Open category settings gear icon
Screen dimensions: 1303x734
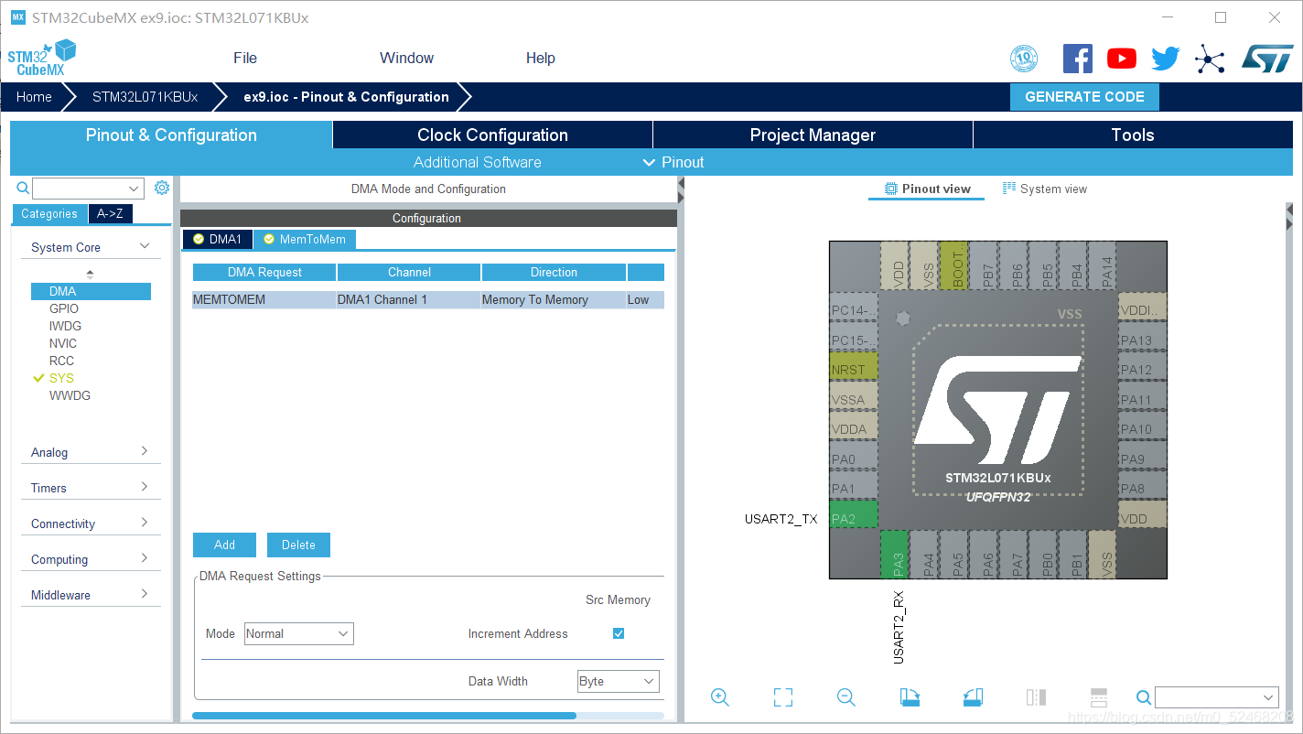[162, 188]
